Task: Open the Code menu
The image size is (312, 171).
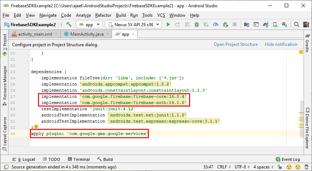Action: [x=66, y=15]
